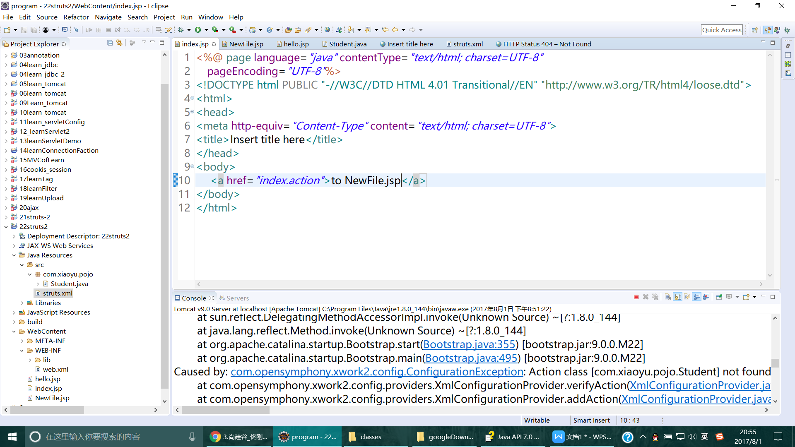Collapse the com.xiaoyu.pojo package

tap(29, 274)
